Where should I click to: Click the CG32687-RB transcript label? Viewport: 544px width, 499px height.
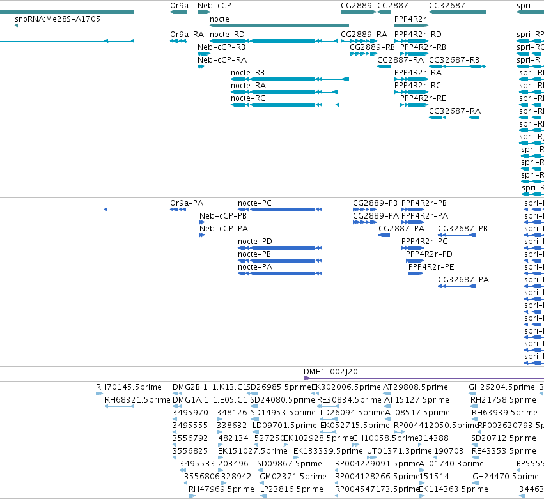pyautogui.click(x=454, y=60)
